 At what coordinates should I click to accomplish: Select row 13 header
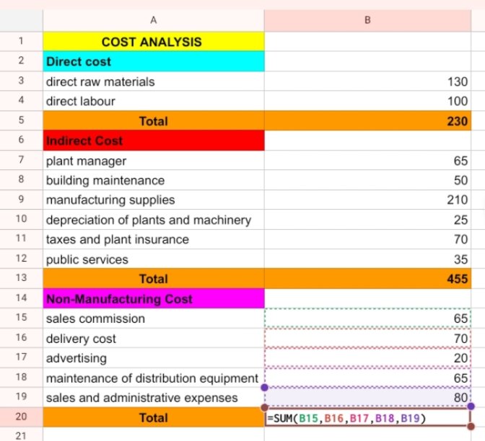coord(21,278)
